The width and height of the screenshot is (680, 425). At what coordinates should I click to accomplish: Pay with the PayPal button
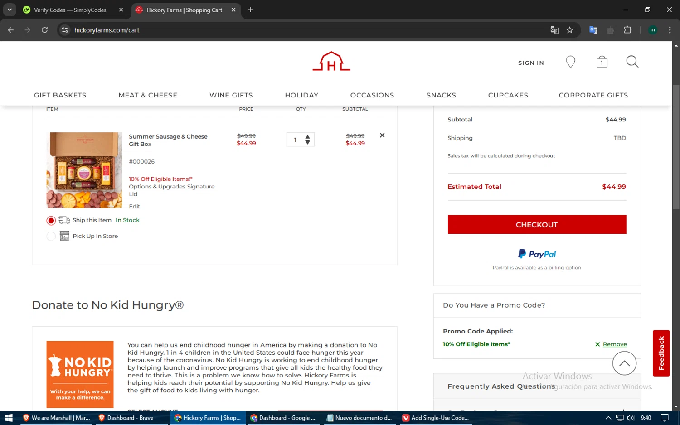(x=537, y=254)
